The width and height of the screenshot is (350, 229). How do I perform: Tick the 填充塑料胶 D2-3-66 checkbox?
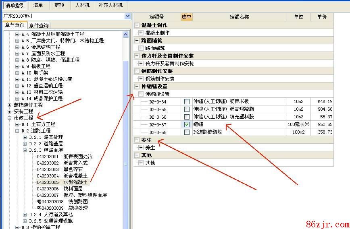pos(187,117)
